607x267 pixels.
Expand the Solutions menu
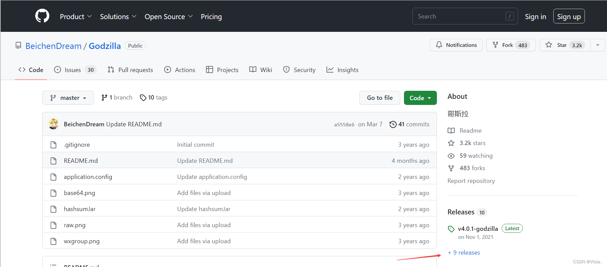(x=118, y=16)
